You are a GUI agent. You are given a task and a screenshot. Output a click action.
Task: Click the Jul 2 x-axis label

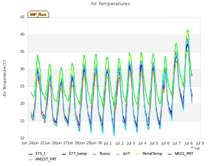pos(119,143)
